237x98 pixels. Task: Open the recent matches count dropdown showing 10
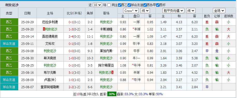click(x=97, y=5)
